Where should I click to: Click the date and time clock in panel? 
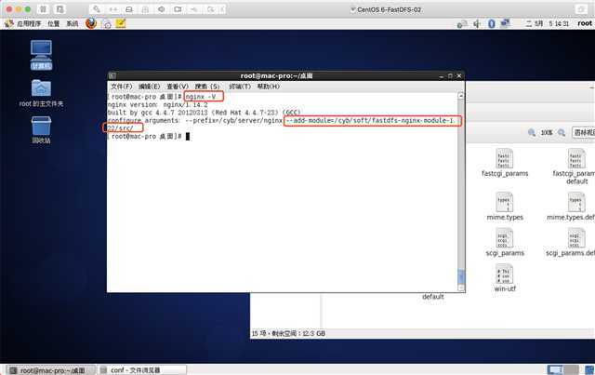[x=547, y=23]
